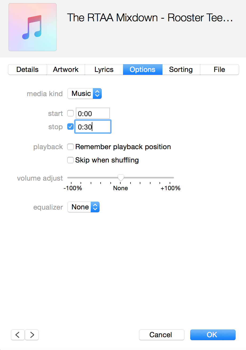This screenshot has height=350, width=246.
Task: Click the volume adjust slider handle
Action: (121, 178)
